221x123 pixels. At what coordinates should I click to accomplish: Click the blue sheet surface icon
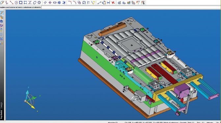[x=64, y=2]
